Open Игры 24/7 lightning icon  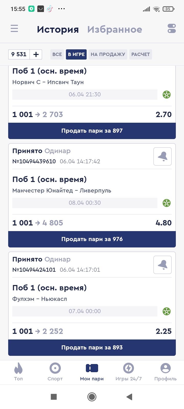pyautogui.click(x=129, y=368)
